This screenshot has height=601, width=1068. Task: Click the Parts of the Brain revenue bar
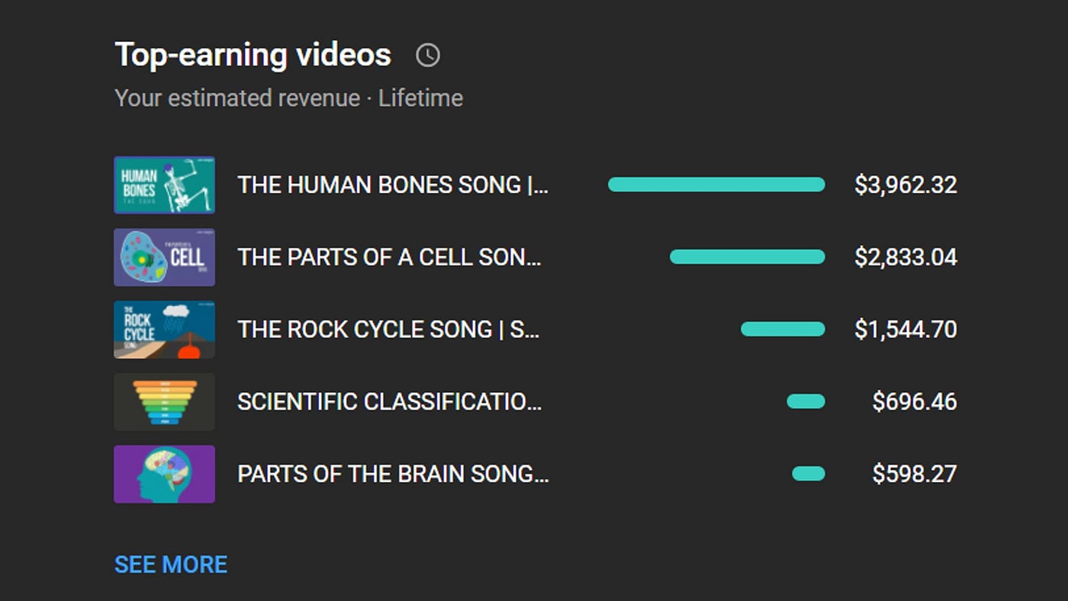tap(809, 474)
